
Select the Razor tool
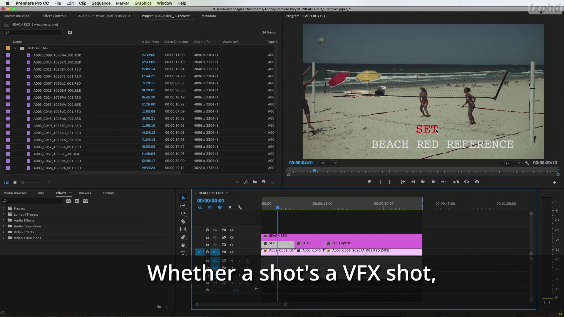point(183,221)
